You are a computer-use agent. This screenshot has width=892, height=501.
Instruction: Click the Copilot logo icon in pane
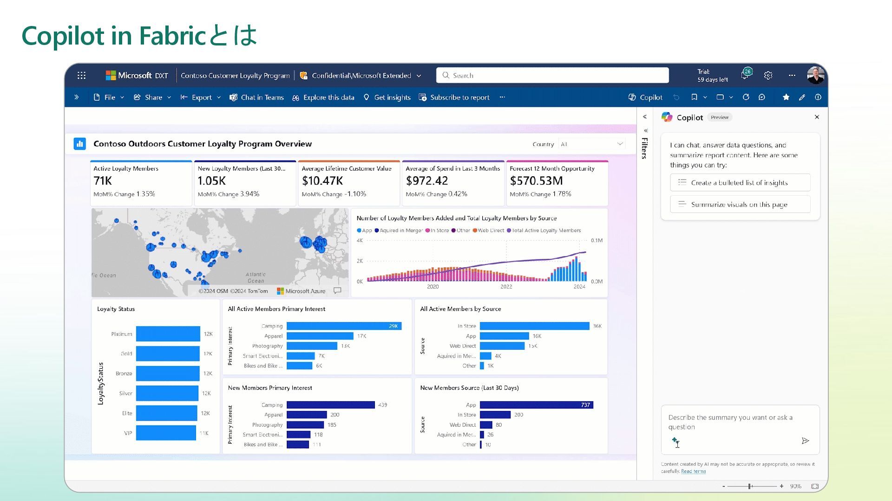(x=667, y=117)
